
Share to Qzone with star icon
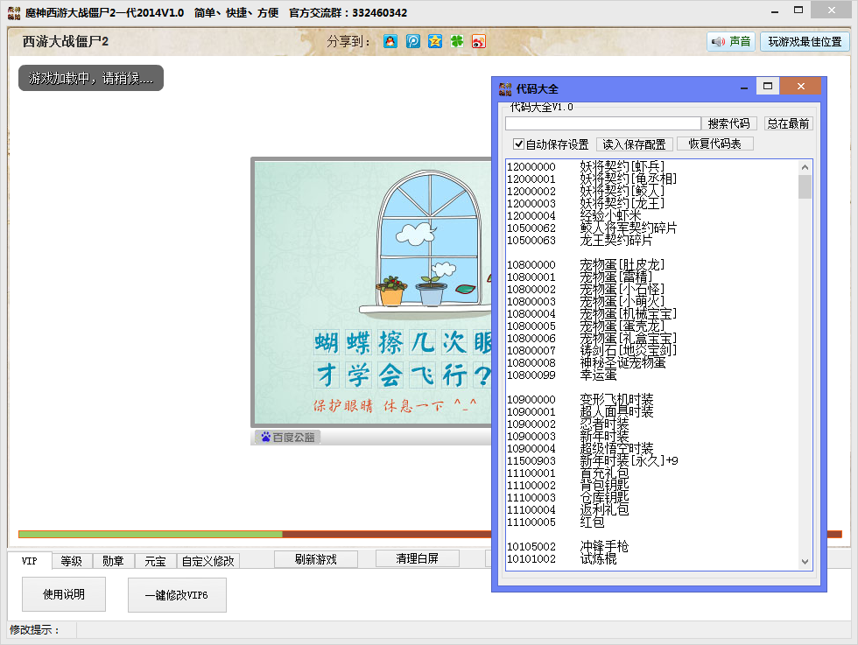(434, 42)
